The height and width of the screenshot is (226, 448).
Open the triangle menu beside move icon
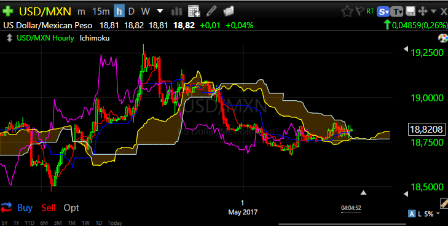click(433, 12)
